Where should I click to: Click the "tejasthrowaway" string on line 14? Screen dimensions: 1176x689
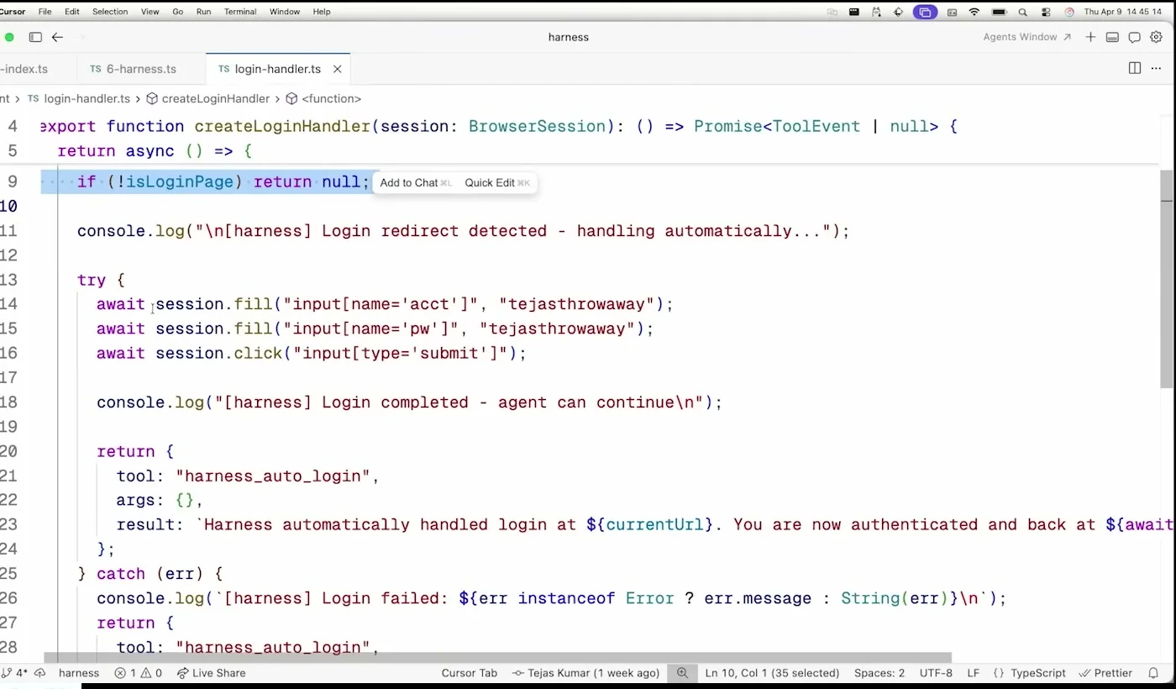[578, 304]
